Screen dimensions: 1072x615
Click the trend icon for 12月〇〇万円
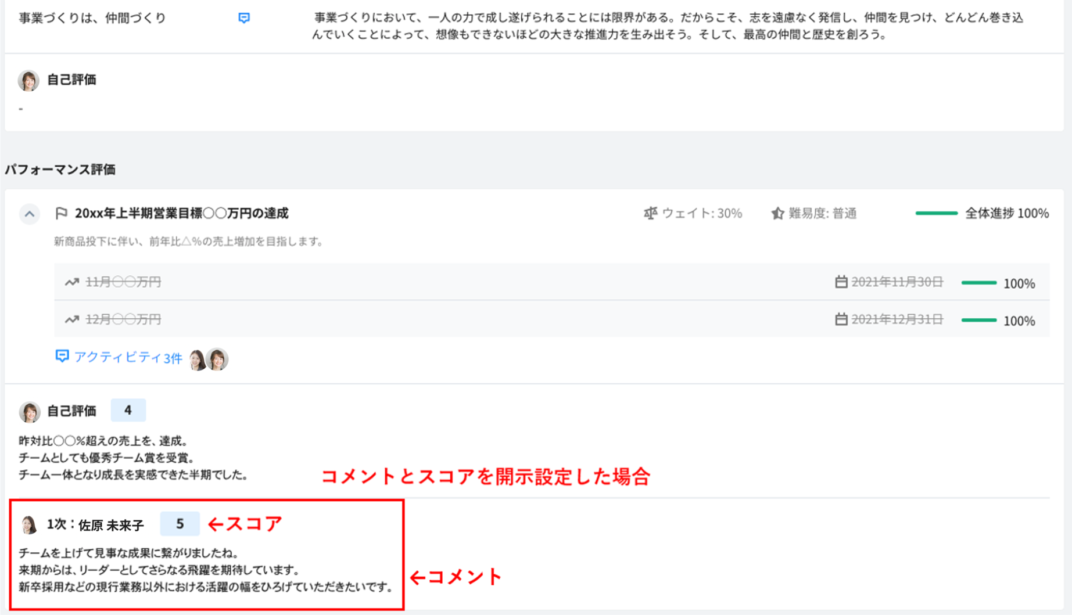tap(71, 319)
